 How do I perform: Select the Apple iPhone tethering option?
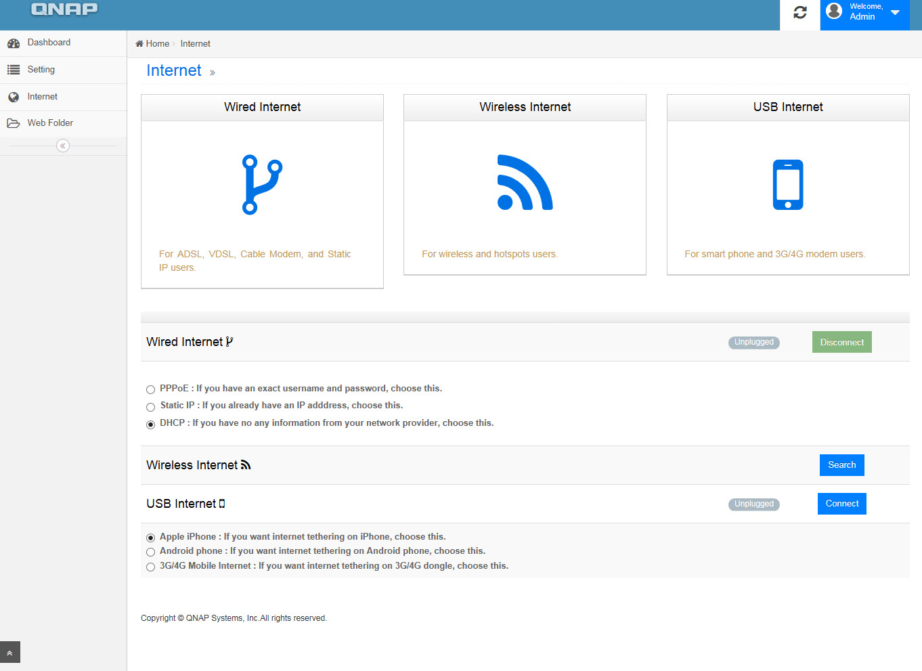point(150,538)
